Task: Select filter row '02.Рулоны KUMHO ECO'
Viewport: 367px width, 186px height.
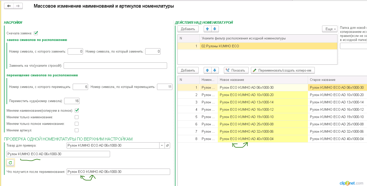Action: pos(268,46)
